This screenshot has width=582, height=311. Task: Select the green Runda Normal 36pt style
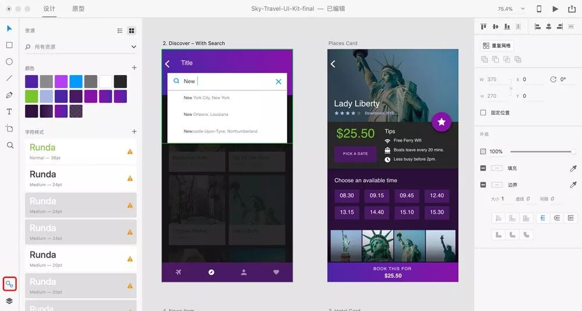coord(80,151)
